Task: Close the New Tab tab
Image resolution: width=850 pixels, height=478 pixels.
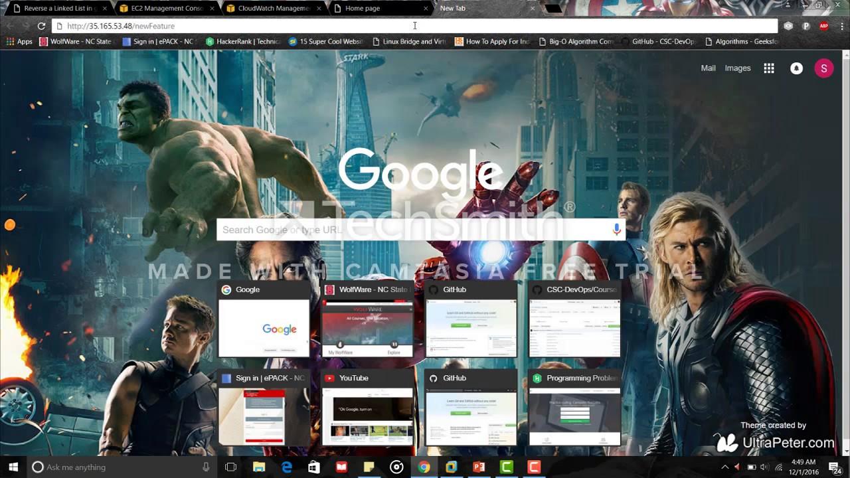Action: click(x=532, y=9)
